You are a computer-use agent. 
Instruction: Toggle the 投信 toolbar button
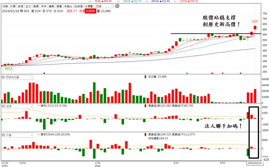21,6
